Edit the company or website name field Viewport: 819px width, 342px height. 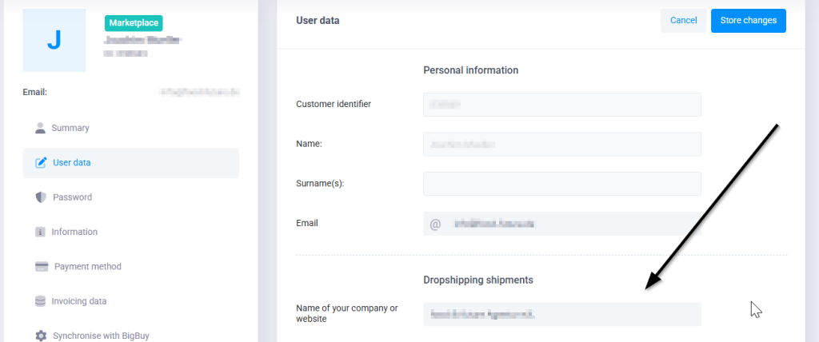click(x=561, y=314)
